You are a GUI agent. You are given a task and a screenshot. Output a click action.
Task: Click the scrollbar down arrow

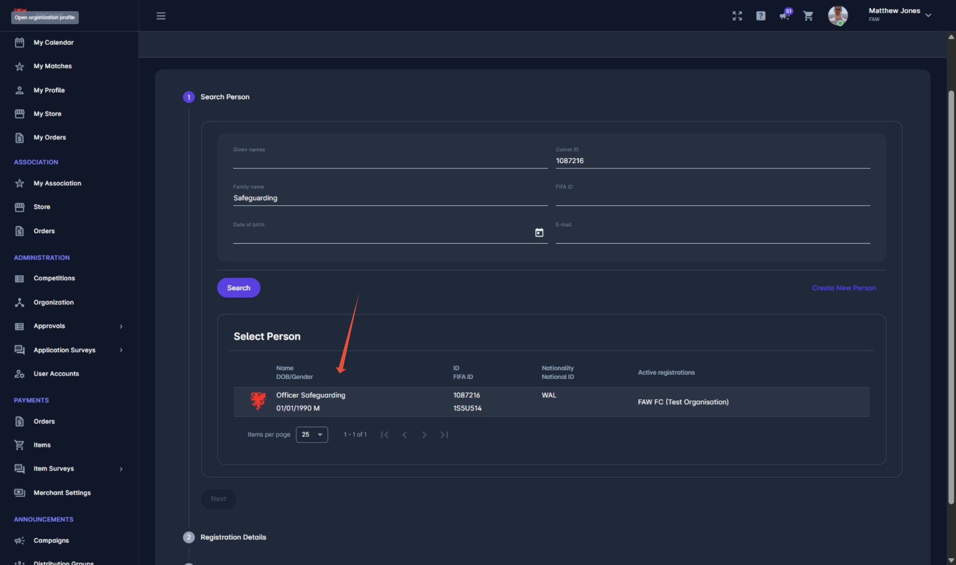click(951, 560)
